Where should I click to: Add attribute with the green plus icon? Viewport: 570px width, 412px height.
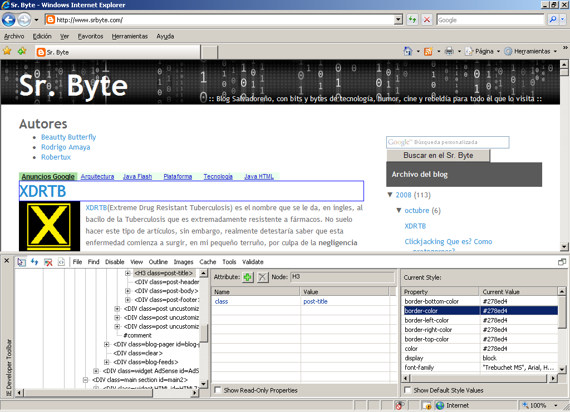click(x=248, y=277)
